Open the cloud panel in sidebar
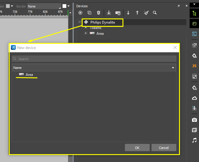The image size is (199, 162). [x=194, y=98]
